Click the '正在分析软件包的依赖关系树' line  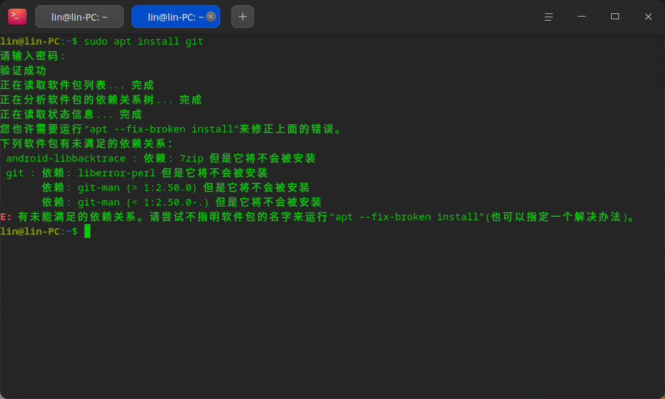(101, 100)
